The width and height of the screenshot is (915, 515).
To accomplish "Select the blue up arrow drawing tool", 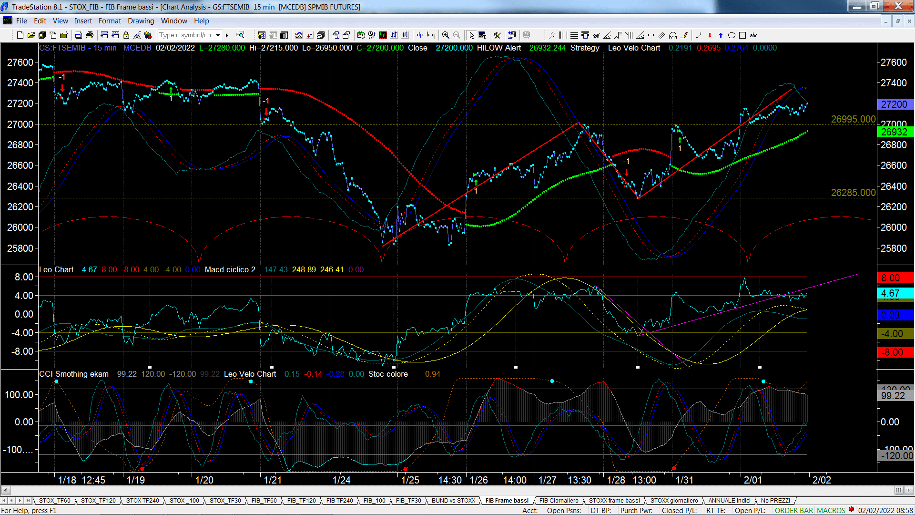I will (721, 35).
